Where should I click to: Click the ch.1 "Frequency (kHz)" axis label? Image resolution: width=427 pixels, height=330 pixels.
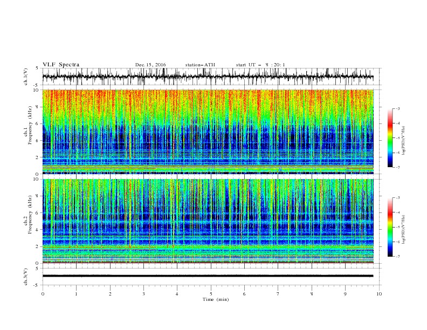click(30, 126)
